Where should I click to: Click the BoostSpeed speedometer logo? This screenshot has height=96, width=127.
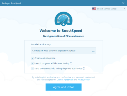[63, 19]
